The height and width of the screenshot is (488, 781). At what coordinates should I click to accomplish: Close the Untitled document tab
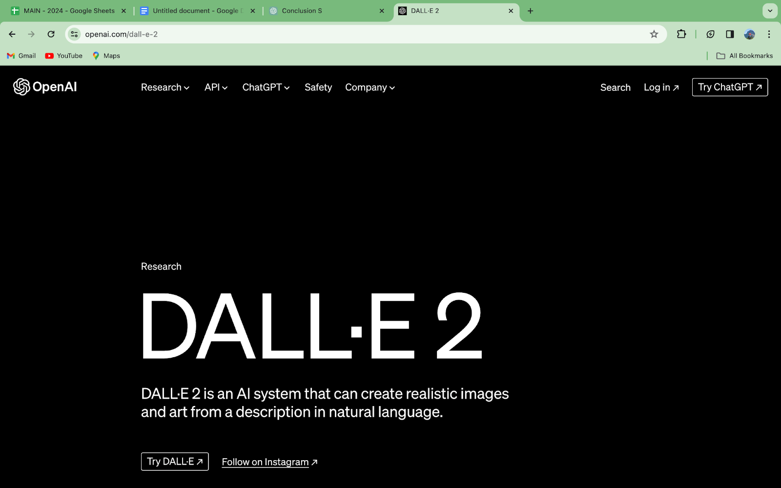click(253, 11)
